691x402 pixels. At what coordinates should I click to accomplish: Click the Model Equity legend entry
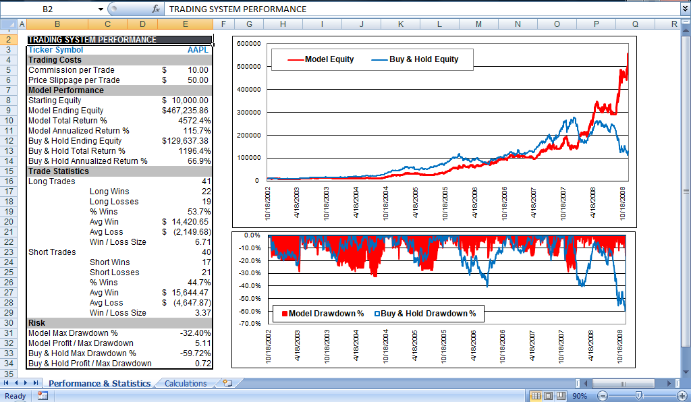pos(321,59)
